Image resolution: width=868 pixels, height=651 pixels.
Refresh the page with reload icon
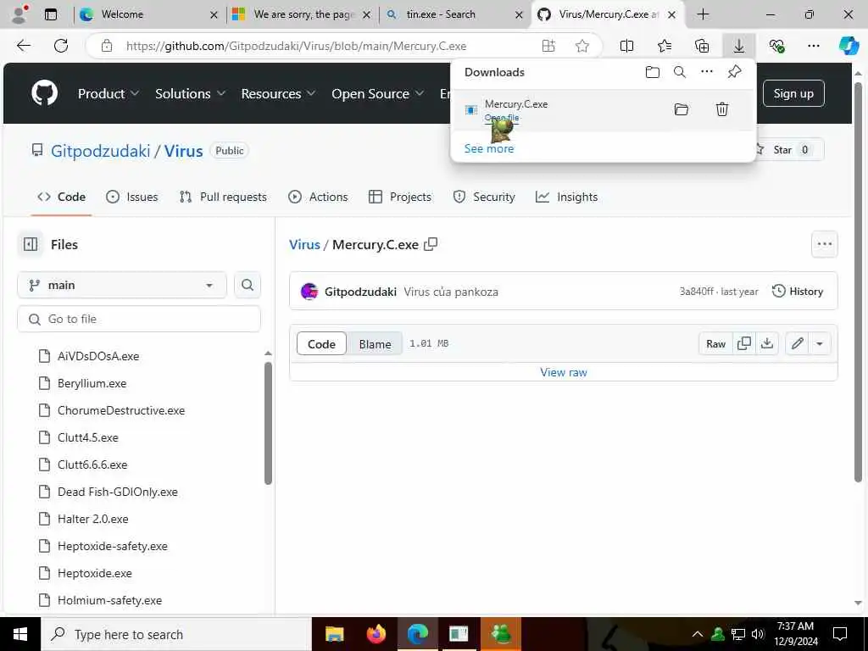coord(61,46)
